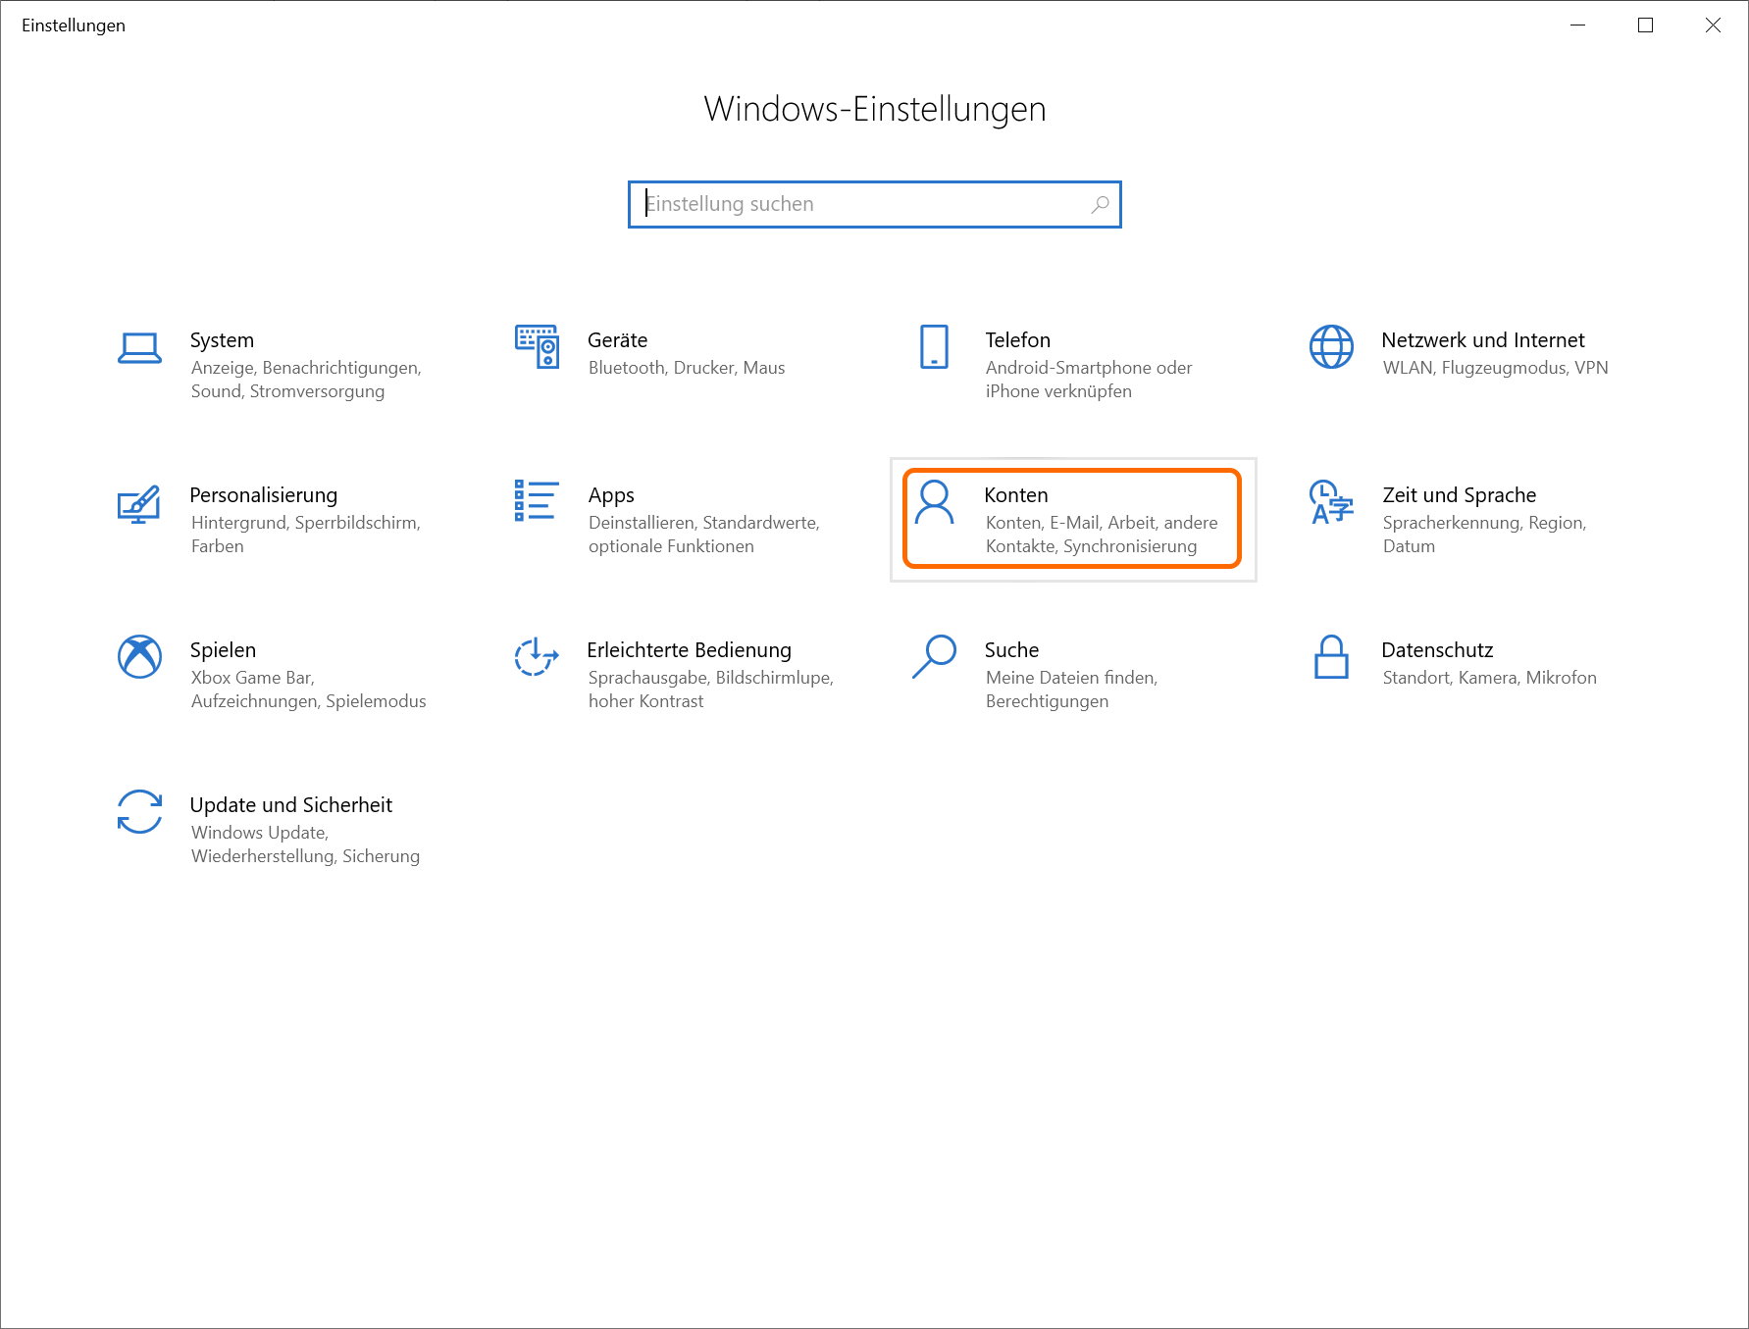Click the Telefon smartphone icon

pos(934,347)
